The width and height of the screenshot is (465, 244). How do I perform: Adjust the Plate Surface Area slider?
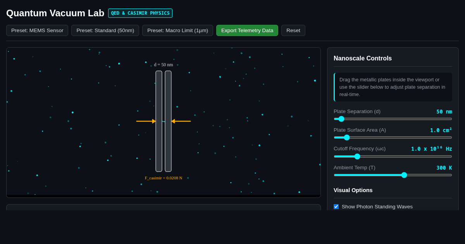pos(393,137)
